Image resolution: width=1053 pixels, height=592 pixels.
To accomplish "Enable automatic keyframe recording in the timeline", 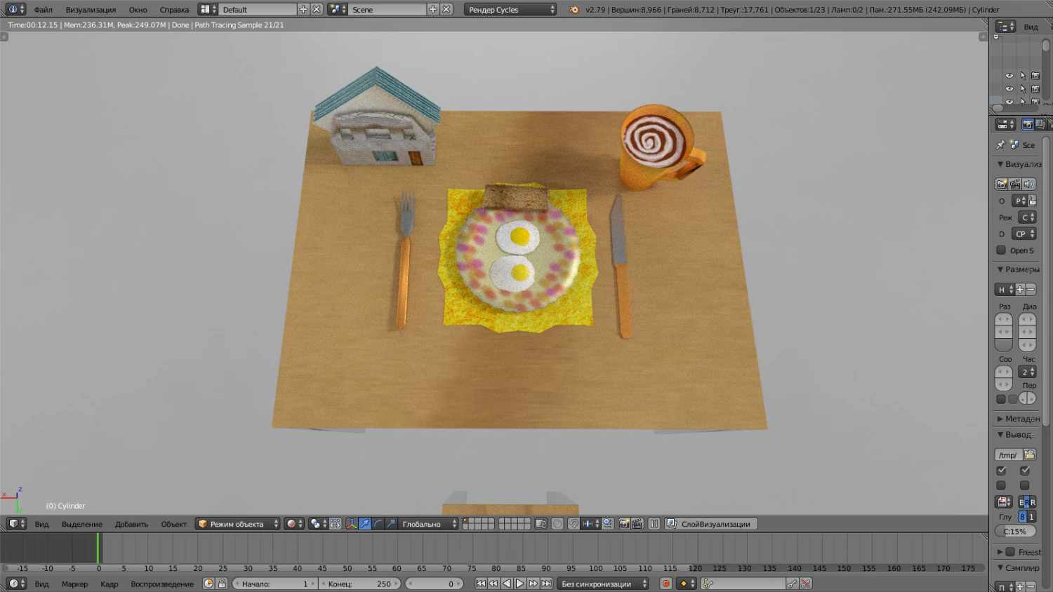I will (665, 584).
